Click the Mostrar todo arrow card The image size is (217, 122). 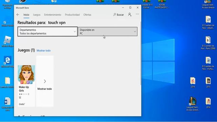[45, 81]
